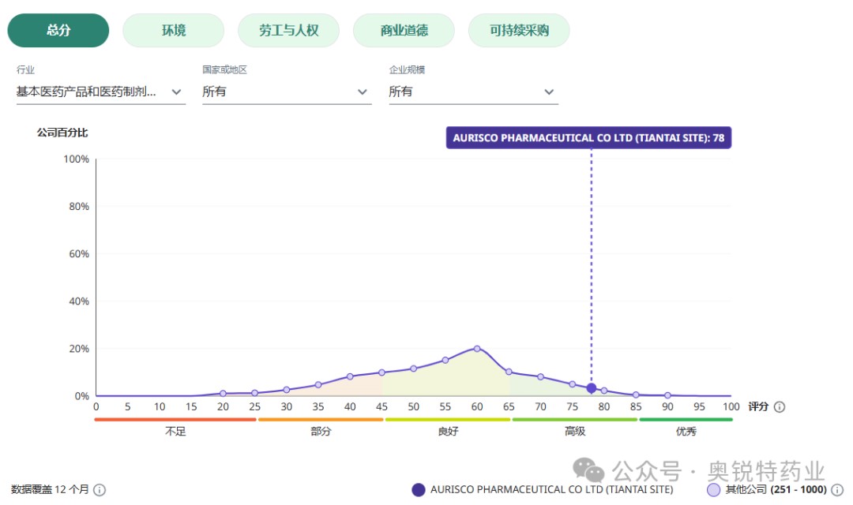
Task: Expand the 国家或地区 dropdown
Action: 286,92
